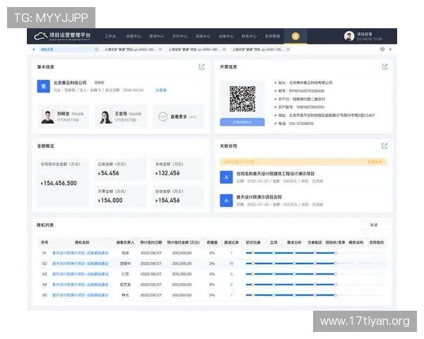Click the 王金苑 contact card
The height and width of the screenshot is (339, 424).
click(121, 117)
